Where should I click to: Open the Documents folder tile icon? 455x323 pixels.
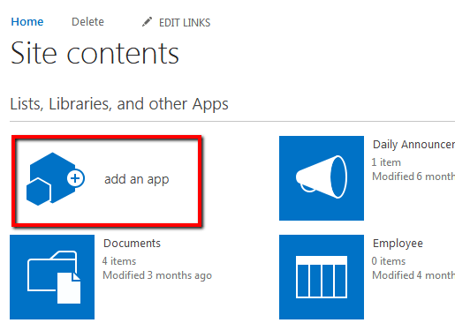point(52,277)
